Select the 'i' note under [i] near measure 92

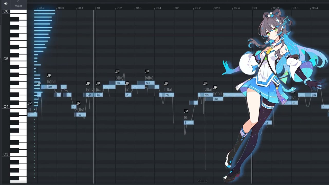189,123
